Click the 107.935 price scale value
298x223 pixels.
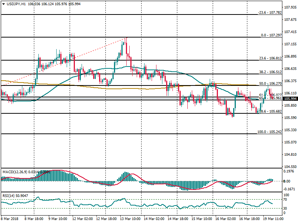tap(290, 7)
